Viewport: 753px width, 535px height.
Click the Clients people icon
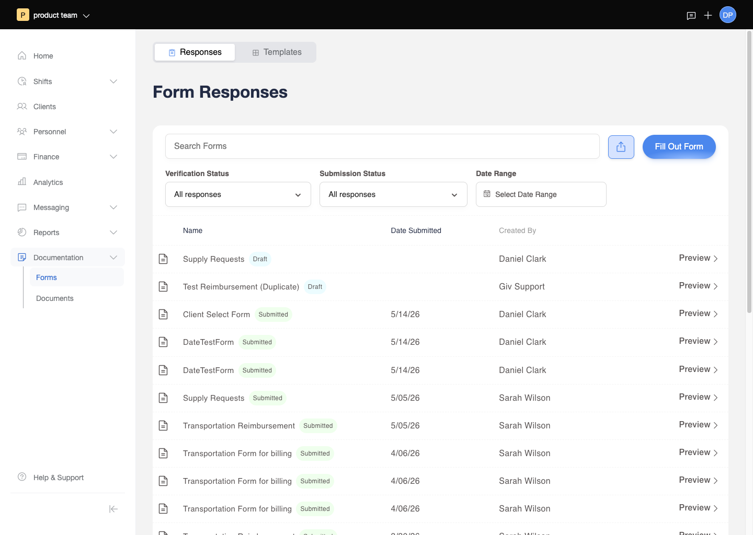click(22, 106)
